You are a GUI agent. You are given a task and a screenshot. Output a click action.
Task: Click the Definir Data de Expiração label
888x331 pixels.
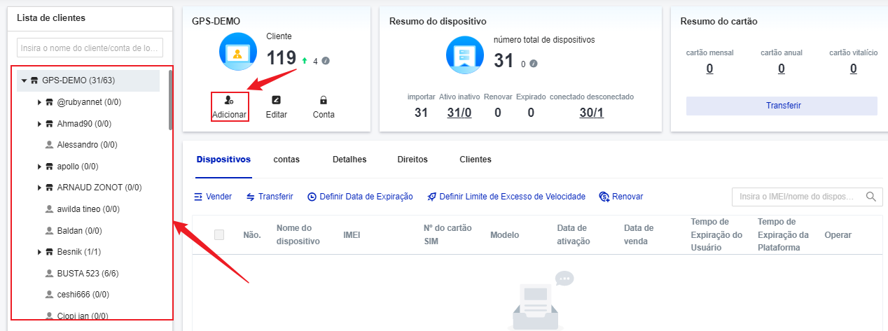pyautogui.click(x=366, y=197)
